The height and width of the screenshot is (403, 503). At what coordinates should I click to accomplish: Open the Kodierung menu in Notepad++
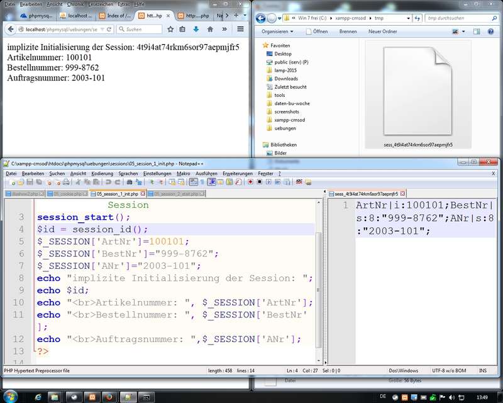102,173
